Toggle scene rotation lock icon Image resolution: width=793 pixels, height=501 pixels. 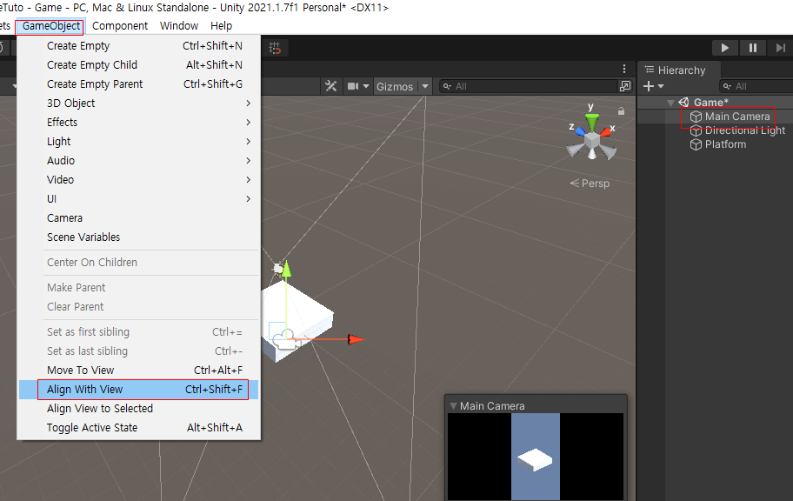pyautogui.click(x=621, y=110)
